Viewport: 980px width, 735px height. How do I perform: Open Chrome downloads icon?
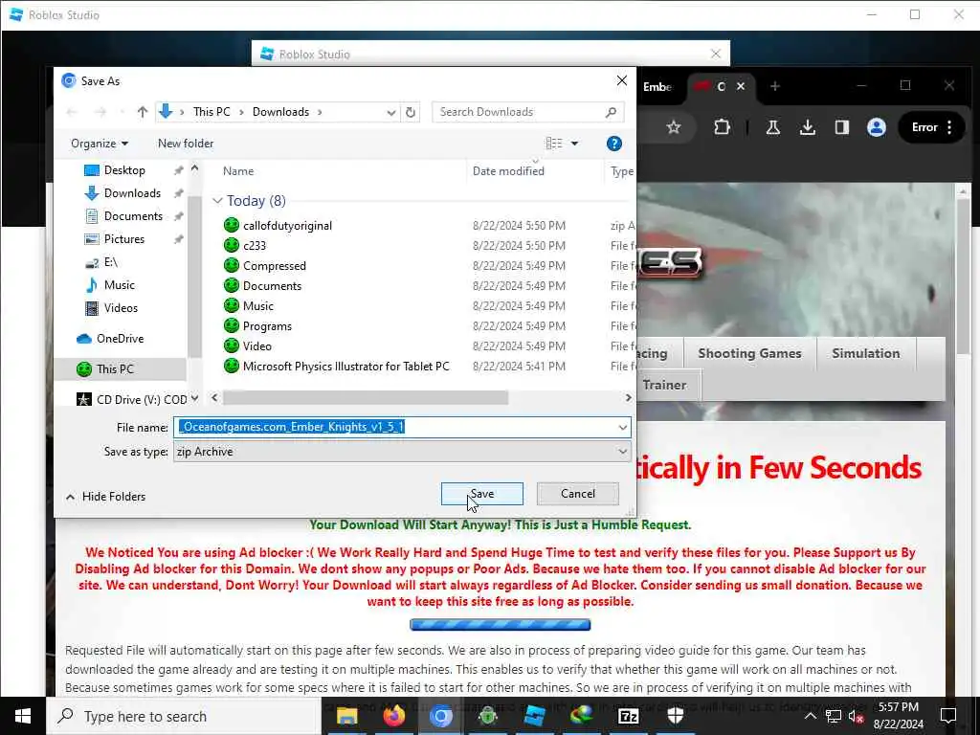click(808, 127)
